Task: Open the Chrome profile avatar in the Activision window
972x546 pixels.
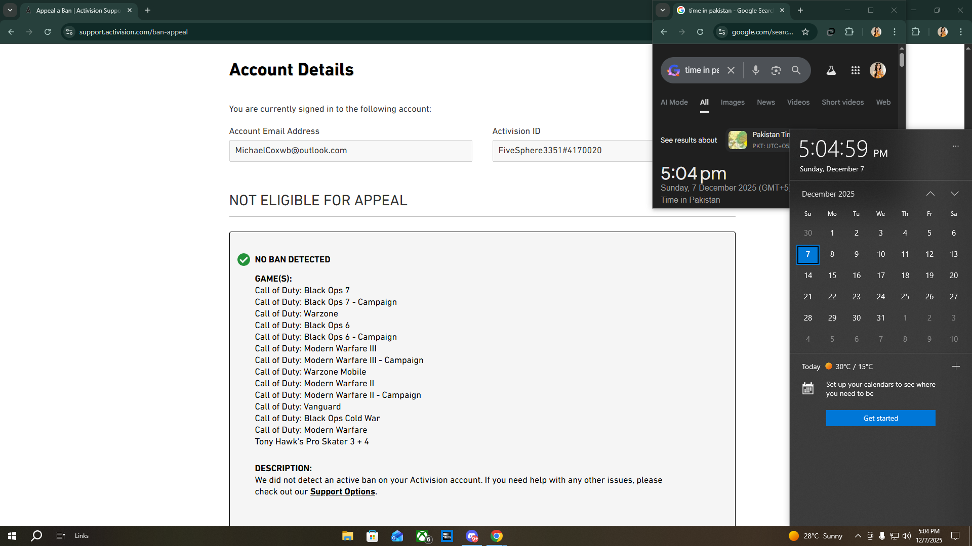Action: [943, 32]
